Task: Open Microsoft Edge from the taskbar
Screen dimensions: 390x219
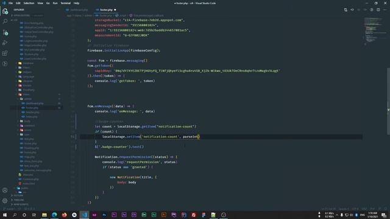Action: 54,215
